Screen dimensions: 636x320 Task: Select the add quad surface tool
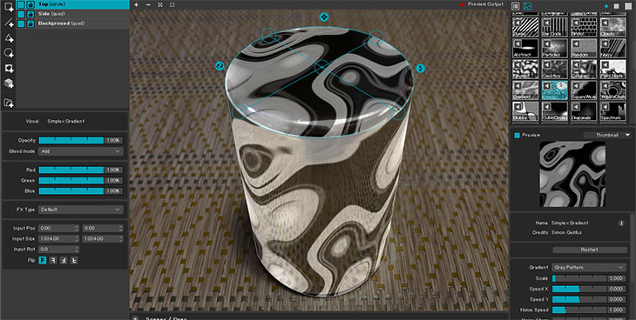tap(9, 7)
